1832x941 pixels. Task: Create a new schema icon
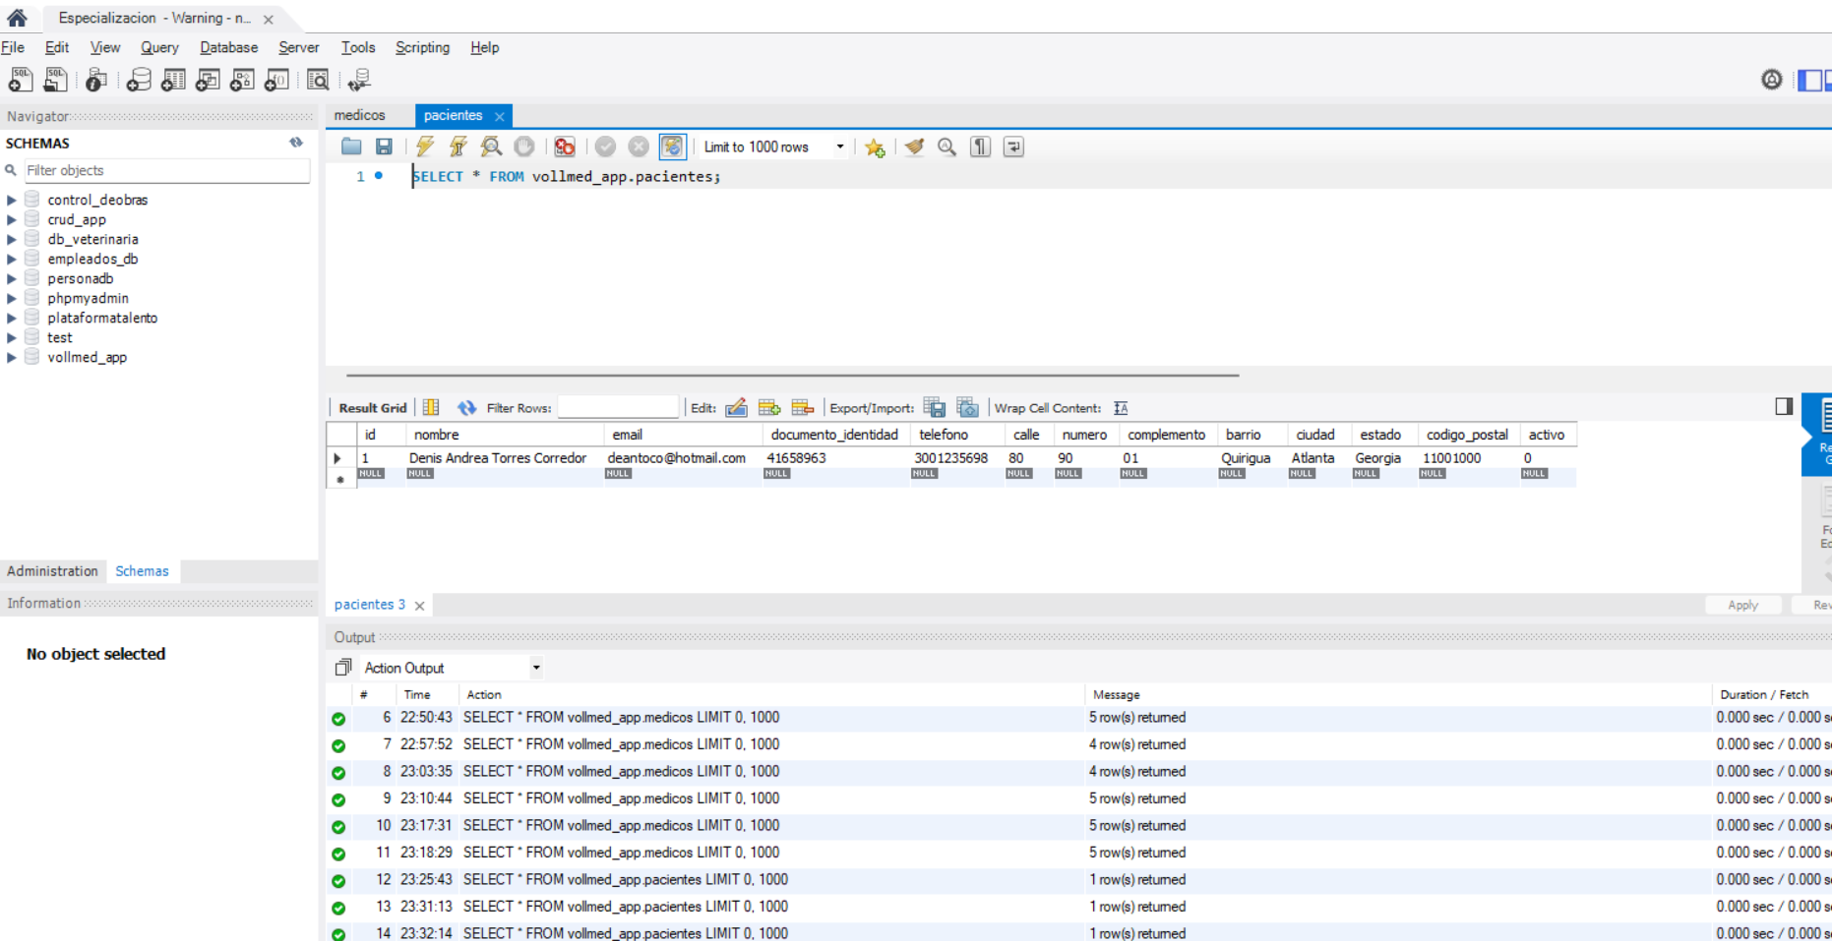(139, 80)
